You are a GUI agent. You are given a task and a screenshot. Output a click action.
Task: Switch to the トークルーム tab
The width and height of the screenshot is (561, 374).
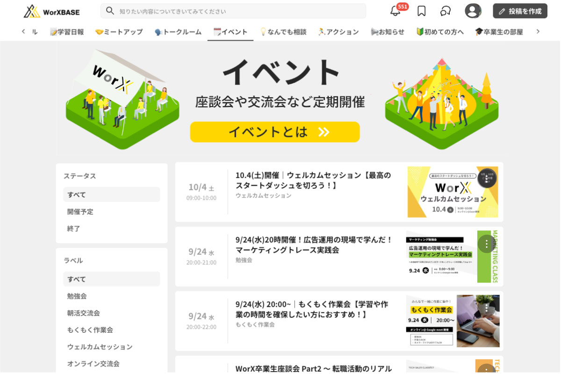click(x=178, y=32)
